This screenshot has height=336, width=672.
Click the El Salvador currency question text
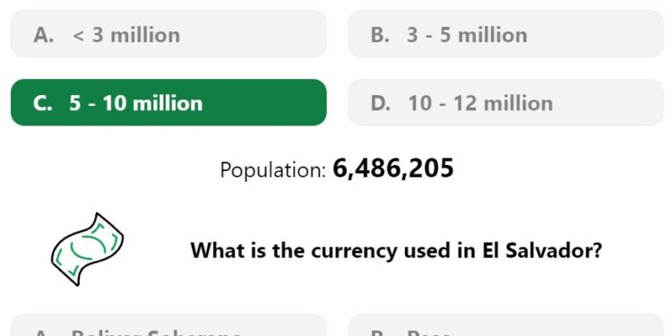tap(396, 250)
